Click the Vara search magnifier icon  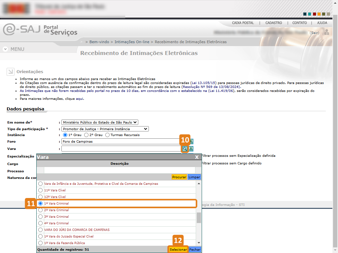(185, 149)
